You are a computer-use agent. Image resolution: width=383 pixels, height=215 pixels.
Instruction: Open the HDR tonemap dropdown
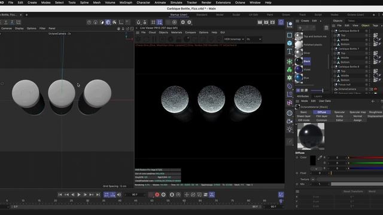(x=234, y=39)
